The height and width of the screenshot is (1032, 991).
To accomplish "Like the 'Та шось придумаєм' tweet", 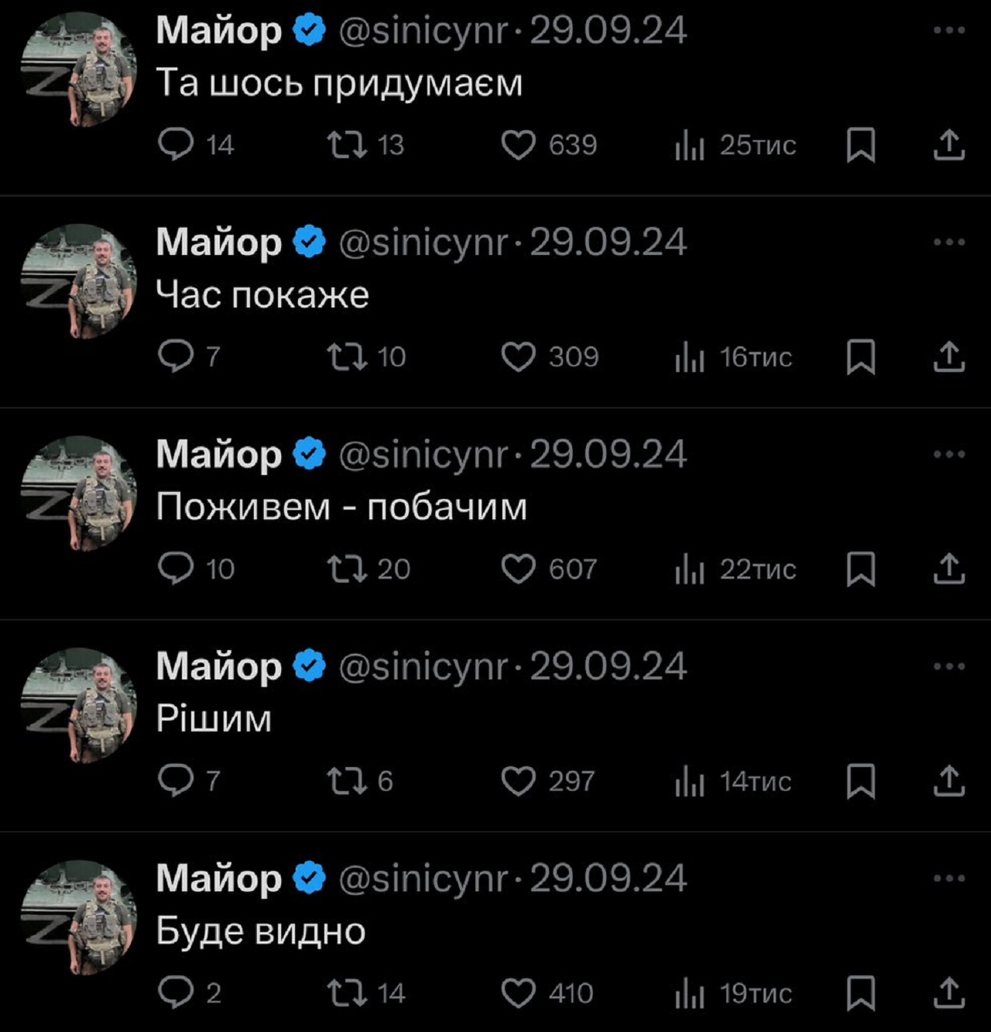I will pyautogui.click(x=518, y=144).
